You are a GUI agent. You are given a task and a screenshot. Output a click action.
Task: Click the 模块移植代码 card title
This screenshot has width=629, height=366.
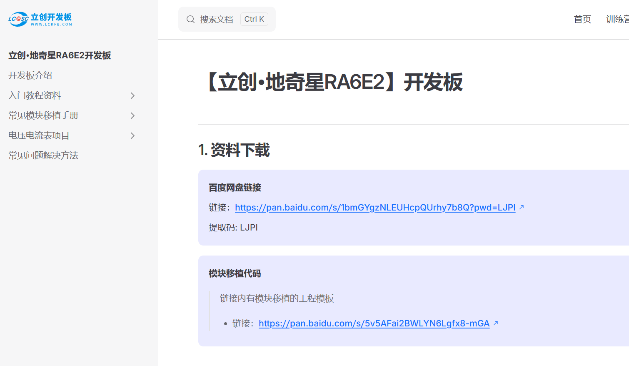click(235, 273)
